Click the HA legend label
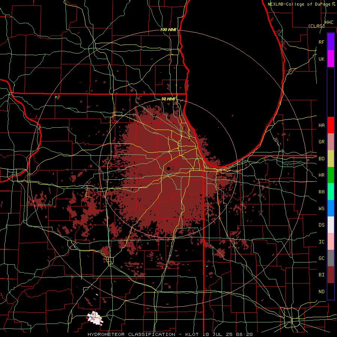This screenshot has height=337, width=337. (x=321, y=125)
